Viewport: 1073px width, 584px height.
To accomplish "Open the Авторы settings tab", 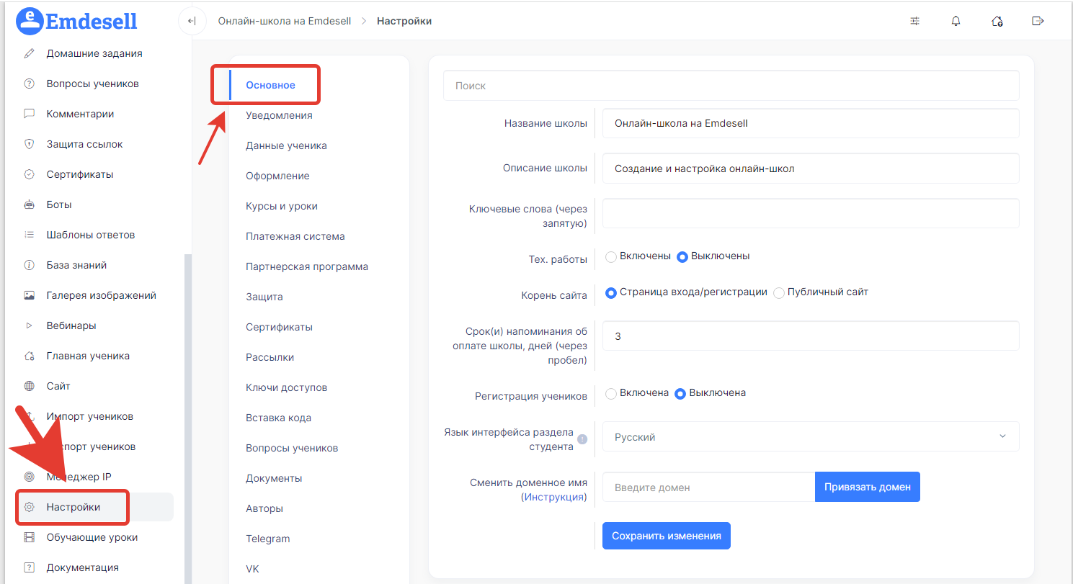I will (264, 508).
